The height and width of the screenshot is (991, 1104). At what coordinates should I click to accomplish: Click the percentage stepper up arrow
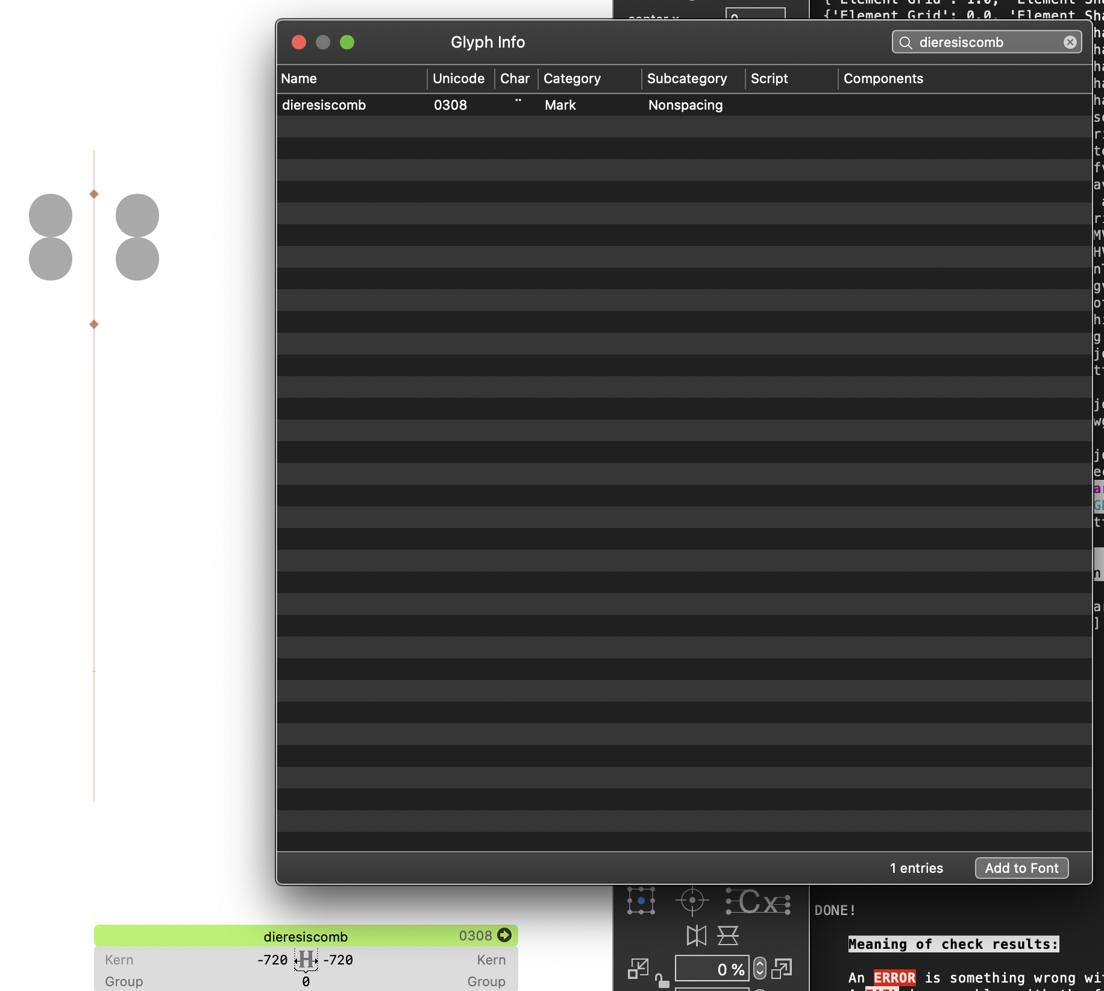point(759,965)
